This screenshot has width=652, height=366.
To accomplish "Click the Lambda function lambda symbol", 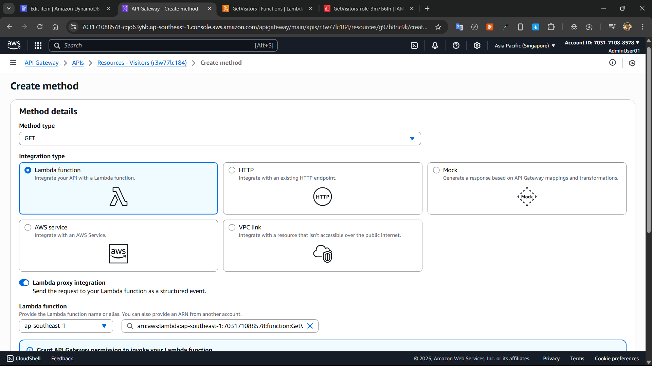I will tap(119, 197).
